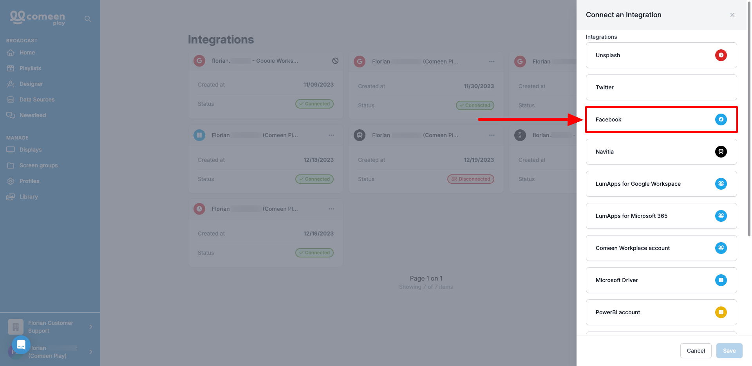Click the Microsoft Driver windows icon
Image resolution: width=752 pixels, height=366 pixels.
click(721, 280)
